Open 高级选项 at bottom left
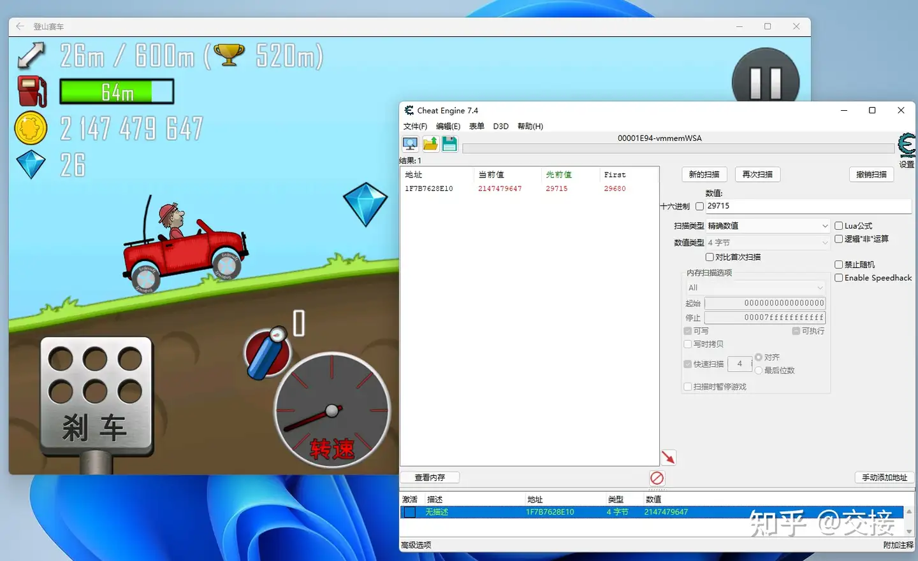Screen dimensions: 918x561 [416, 545]
